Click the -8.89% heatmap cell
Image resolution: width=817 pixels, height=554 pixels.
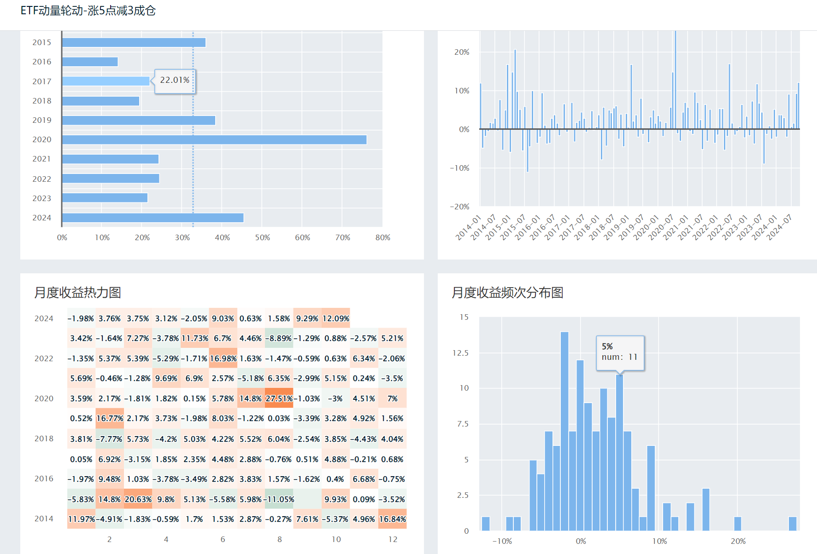point(279,338)
